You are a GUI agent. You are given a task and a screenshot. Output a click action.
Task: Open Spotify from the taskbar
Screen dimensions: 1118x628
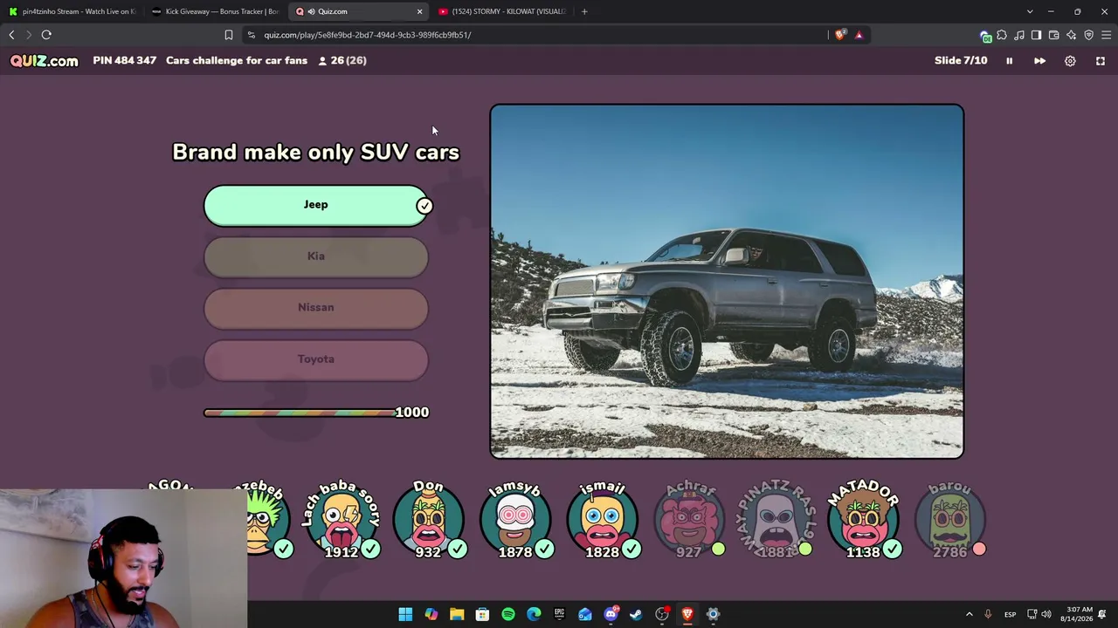point(508,614)
